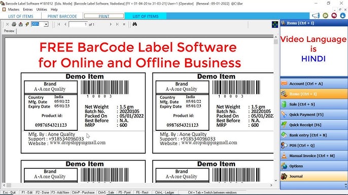Switch to PRINT tab

104,16
